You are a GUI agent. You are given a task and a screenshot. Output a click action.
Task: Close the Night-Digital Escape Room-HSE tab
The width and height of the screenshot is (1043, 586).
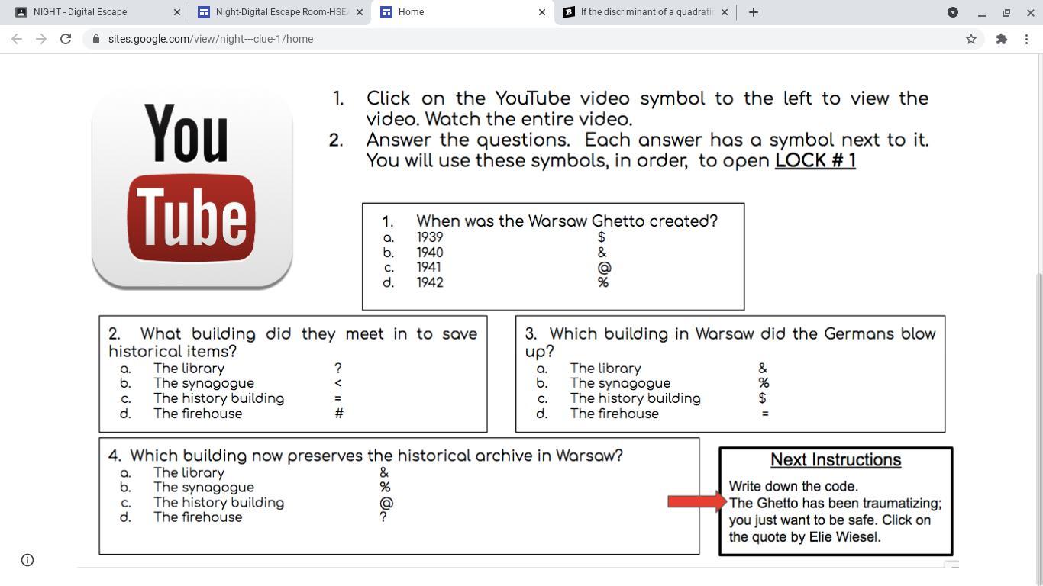coord(360,12)
